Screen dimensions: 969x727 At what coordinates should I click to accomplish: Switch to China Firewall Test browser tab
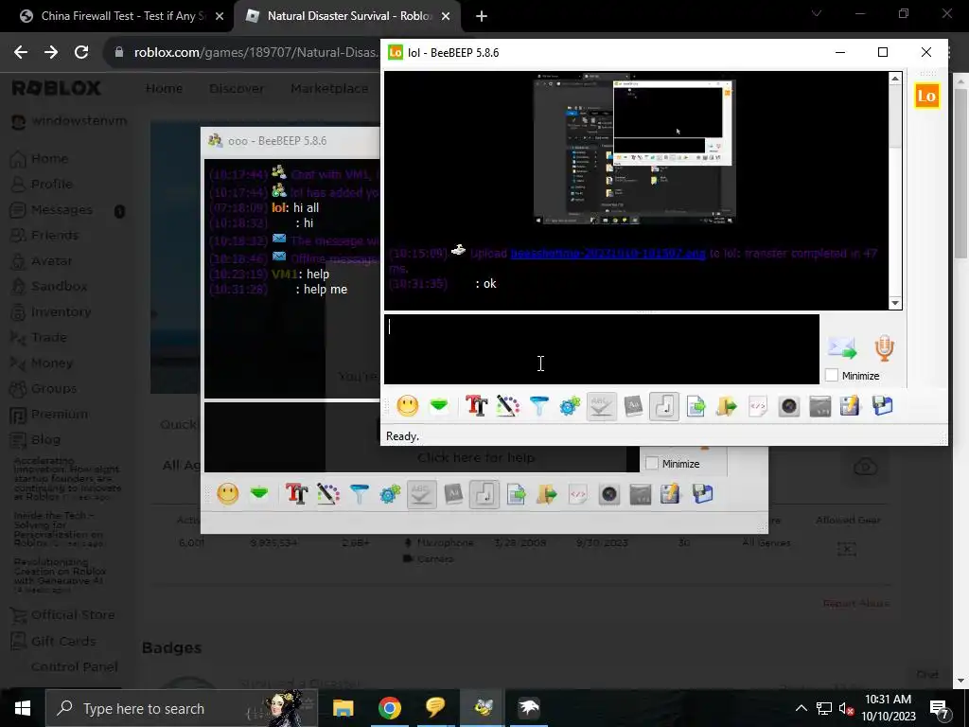click(122, 16)
